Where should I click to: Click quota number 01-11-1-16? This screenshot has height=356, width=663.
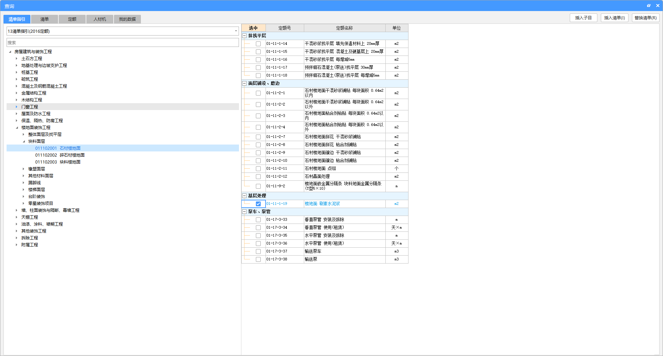(x=277, y=60)
